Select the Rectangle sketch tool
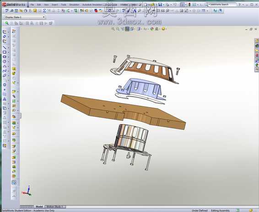259x212 pixels. [x=5, y=52]
